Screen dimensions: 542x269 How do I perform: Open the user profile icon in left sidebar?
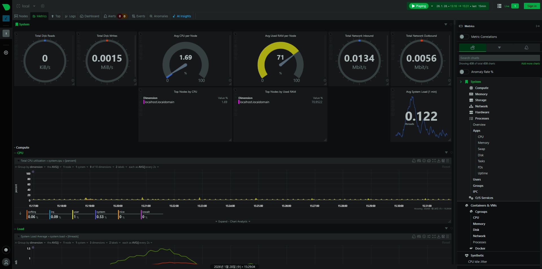(6, 262)
